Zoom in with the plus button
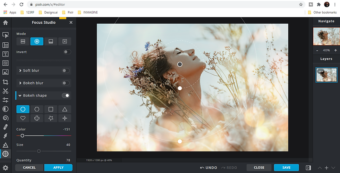The width and height of the screenshot is (340, 173). (x=335, y=50)
